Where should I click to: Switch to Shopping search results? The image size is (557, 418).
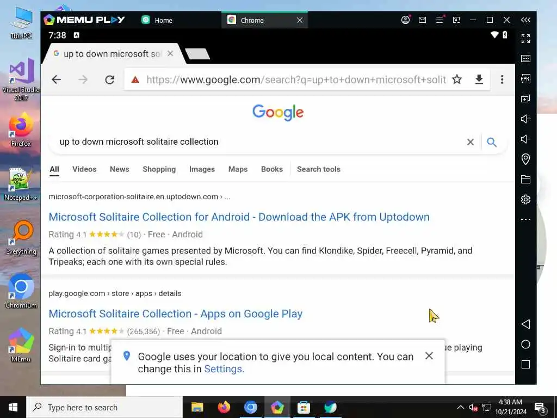159,169
